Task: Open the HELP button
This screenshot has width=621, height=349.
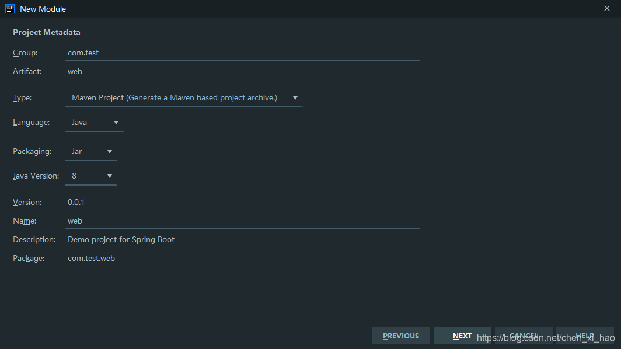Action: [x=585, y=336]
